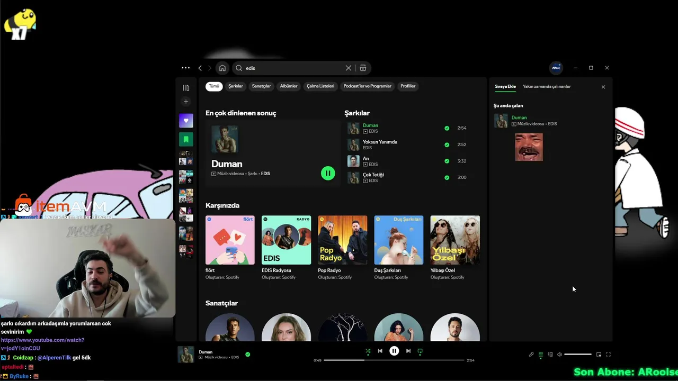The height and width of the screenshot is (381, 678).
Task: Open the Spotify Home page
Action: click(222, 68)
